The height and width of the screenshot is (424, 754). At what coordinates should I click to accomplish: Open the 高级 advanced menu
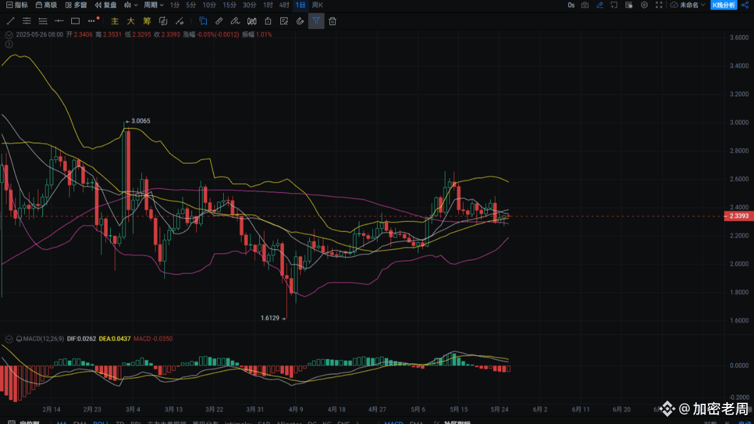(x=47, y=5)
